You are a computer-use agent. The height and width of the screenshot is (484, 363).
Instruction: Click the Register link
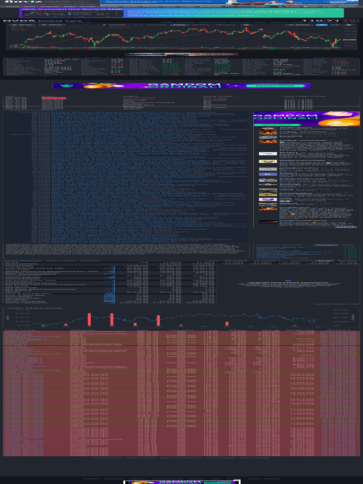[347, 7]
